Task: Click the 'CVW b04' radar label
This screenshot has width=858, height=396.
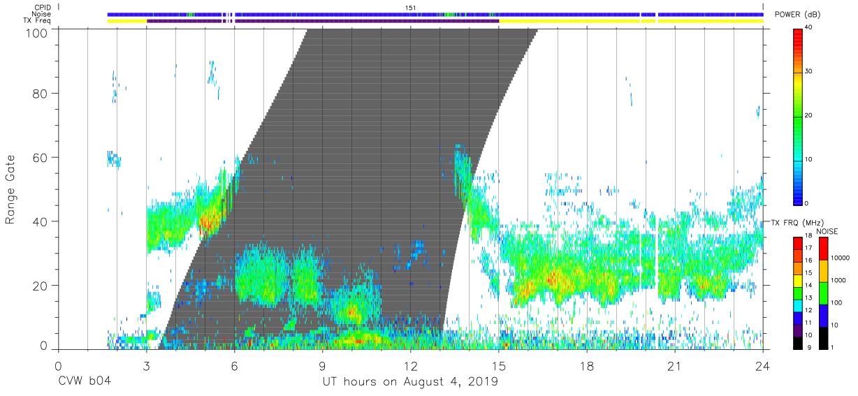Action: coord(85,382)
